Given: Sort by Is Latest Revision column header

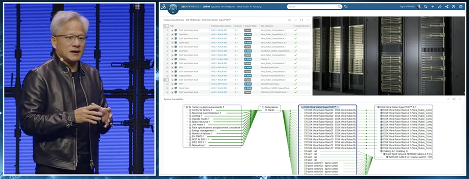Looking at the screenshot, I should tap(302, 26).
